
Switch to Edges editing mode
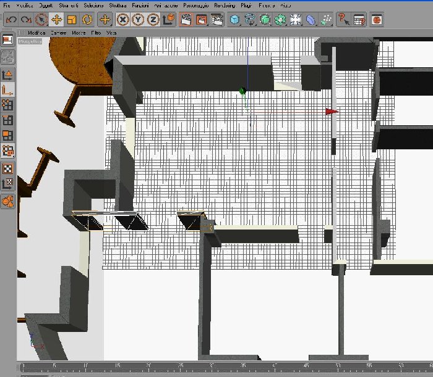tap(7, 120)
